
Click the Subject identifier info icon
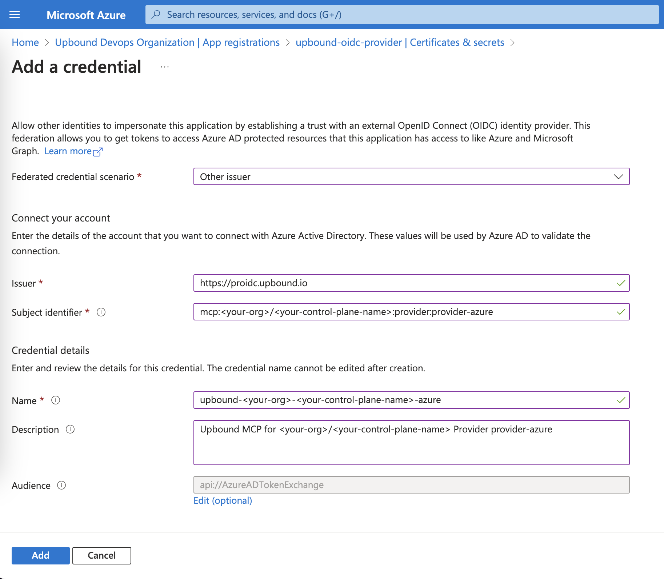click(101, 312)
